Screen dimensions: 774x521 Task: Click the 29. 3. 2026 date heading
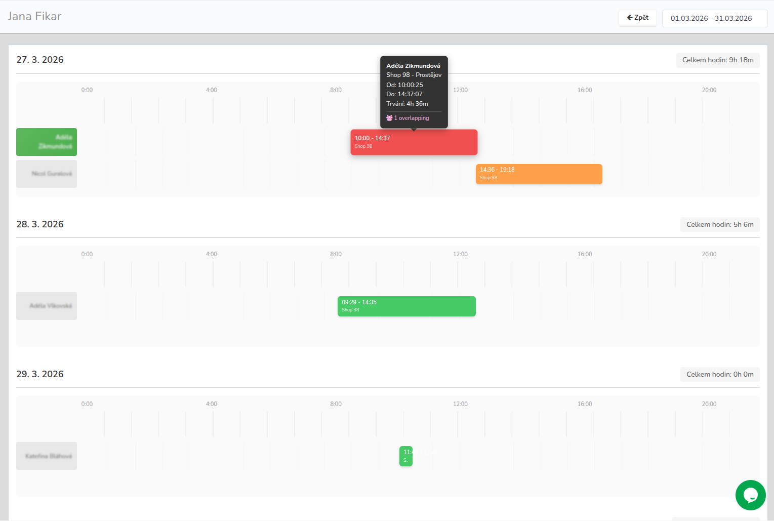pyautogui.click(x=40, y=374)
